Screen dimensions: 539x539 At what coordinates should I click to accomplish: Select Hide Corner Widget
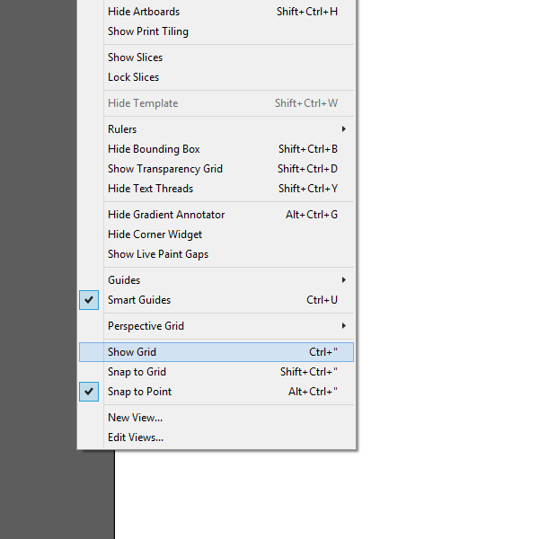click(x=216, y=234)
